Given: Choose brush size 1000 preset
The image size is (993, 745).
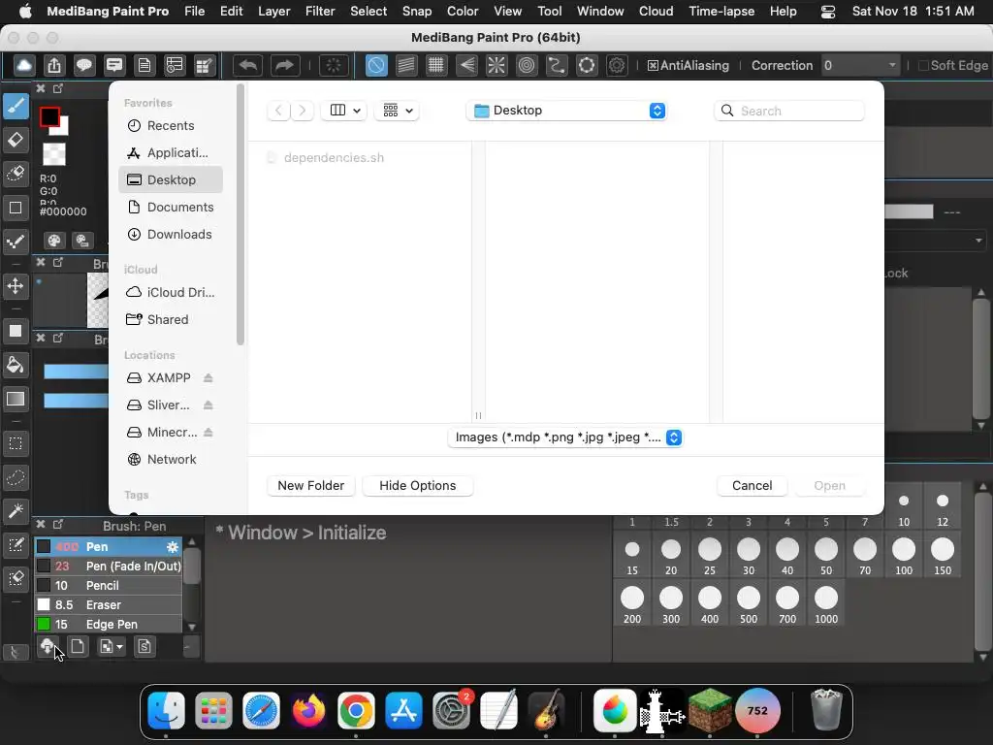Looking at the screenshot, I should click(x=826, y=604).
